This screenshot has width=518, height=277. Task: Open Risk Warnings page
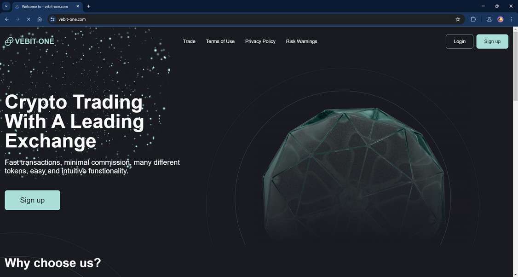pos(301,41)
